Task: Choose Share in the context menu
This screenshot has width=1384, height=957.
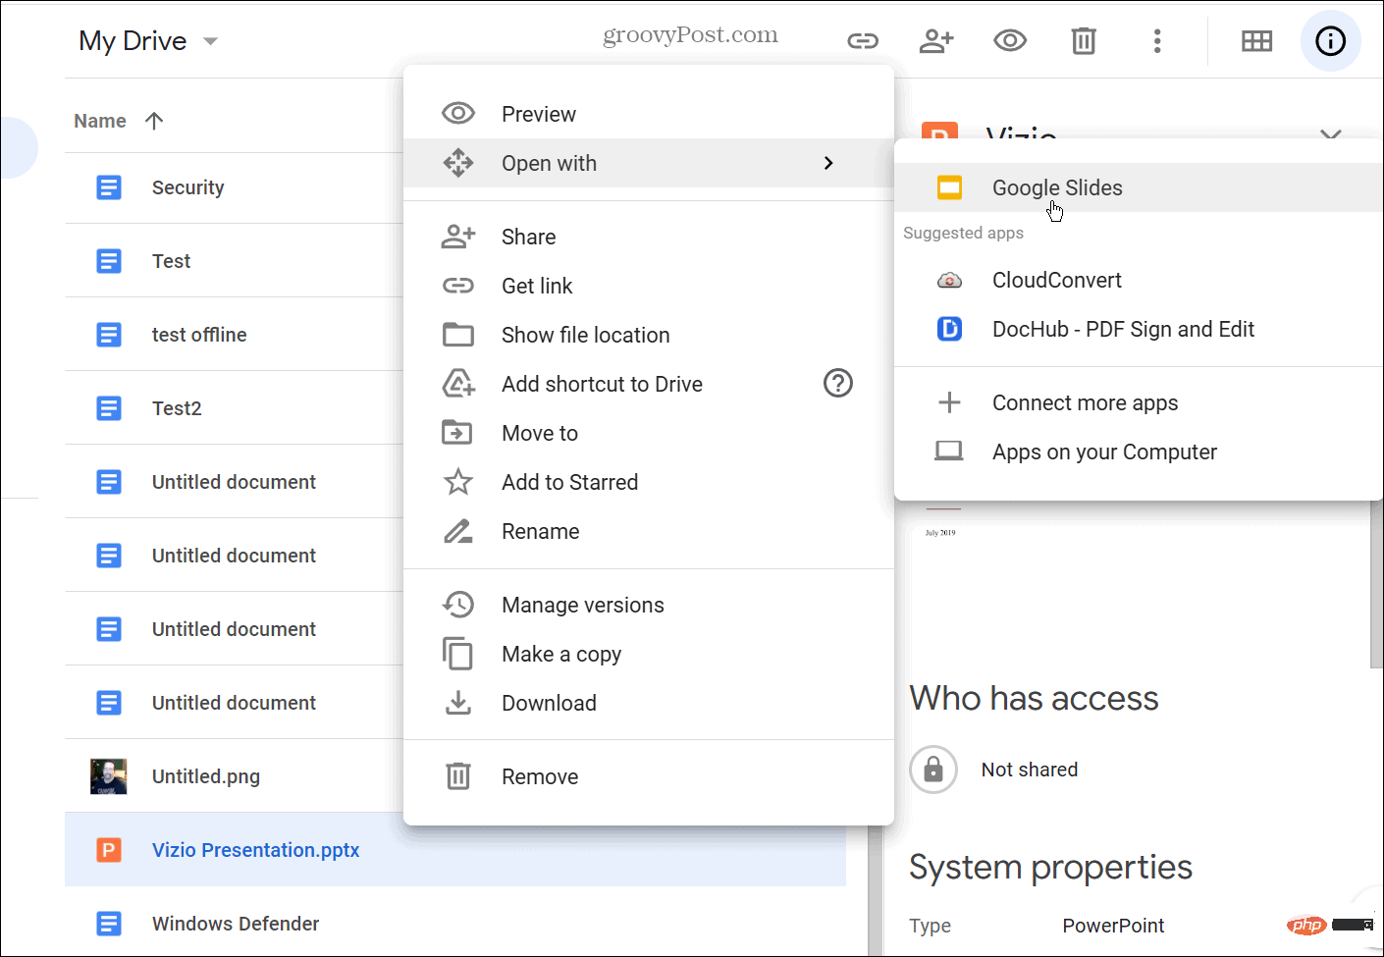Action: click(649, 237)
